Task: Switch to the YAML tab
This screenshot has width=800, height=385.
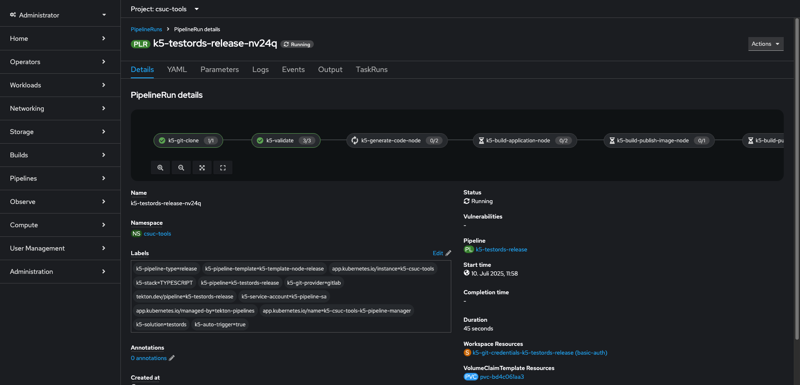Action: (177, 70)
